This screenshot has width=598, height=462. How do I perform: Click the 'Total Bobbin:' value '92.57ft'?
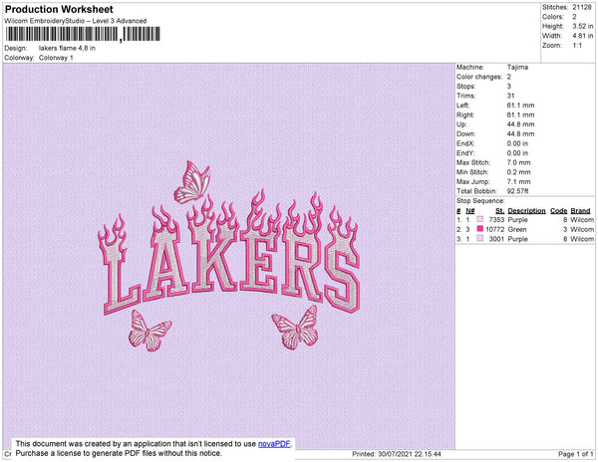tap(517, 191)
